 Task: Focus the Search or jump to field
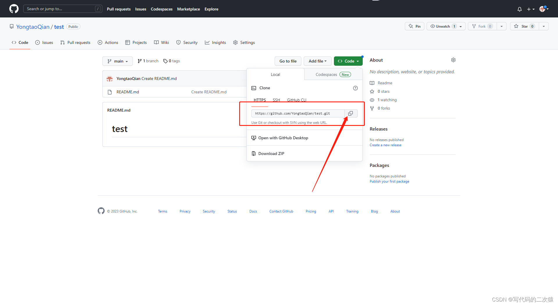click(62, 9)
